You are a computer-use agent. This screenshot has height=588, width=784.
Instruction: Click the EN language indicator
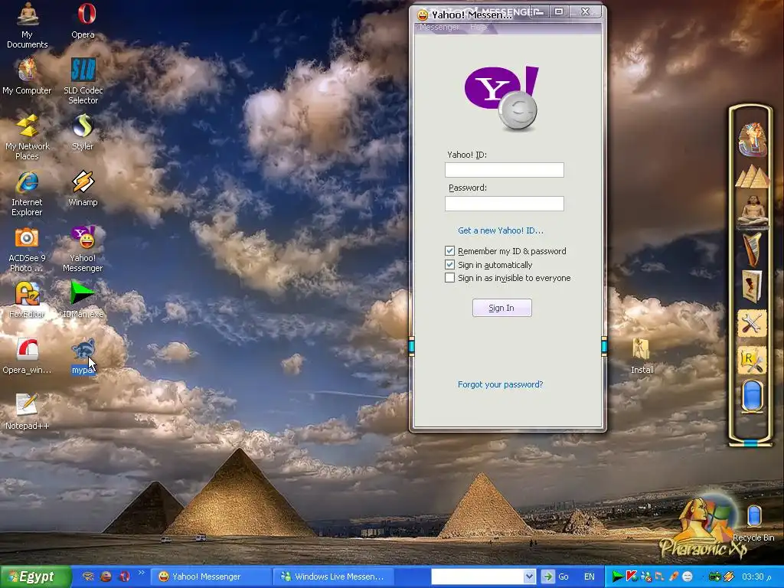589,577
